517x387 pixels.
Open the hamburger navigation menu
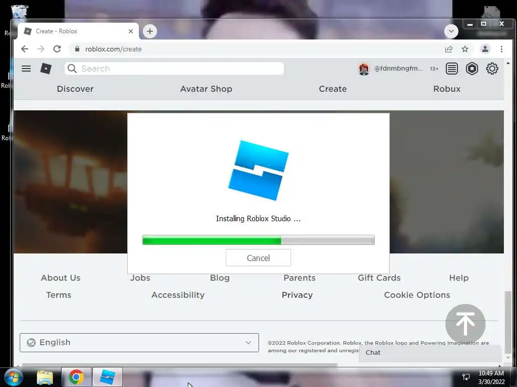point(26,69)
